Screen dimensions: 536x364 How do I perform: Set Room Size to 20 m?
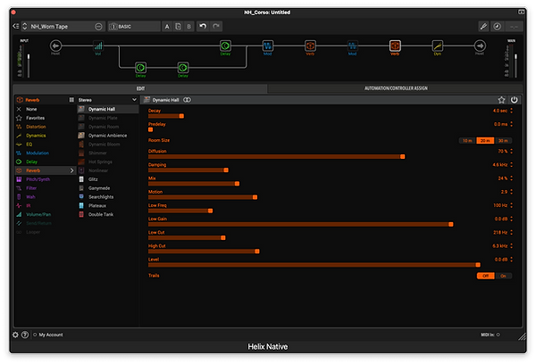pyautogui.click(x=485, y=141)
